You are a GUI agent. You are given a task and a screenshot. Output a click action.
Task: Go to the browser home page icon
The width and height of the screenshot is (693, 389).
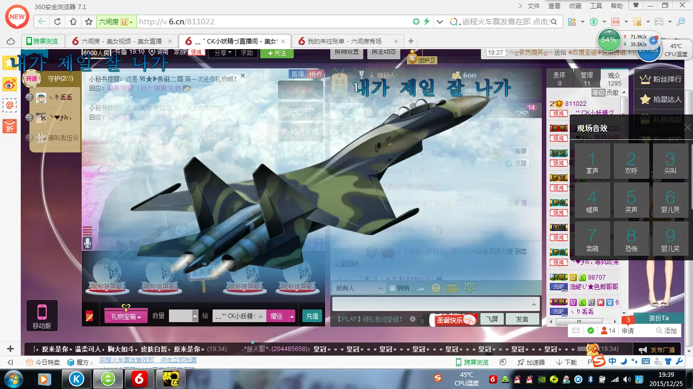(x=73, y=22)
